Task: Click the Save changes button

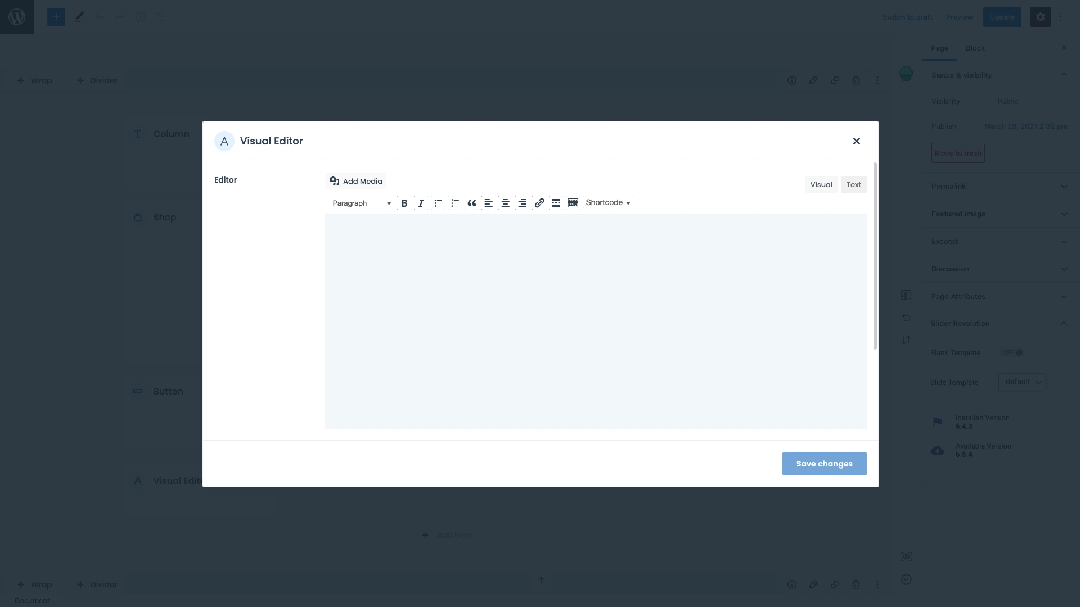Action: 824,464
